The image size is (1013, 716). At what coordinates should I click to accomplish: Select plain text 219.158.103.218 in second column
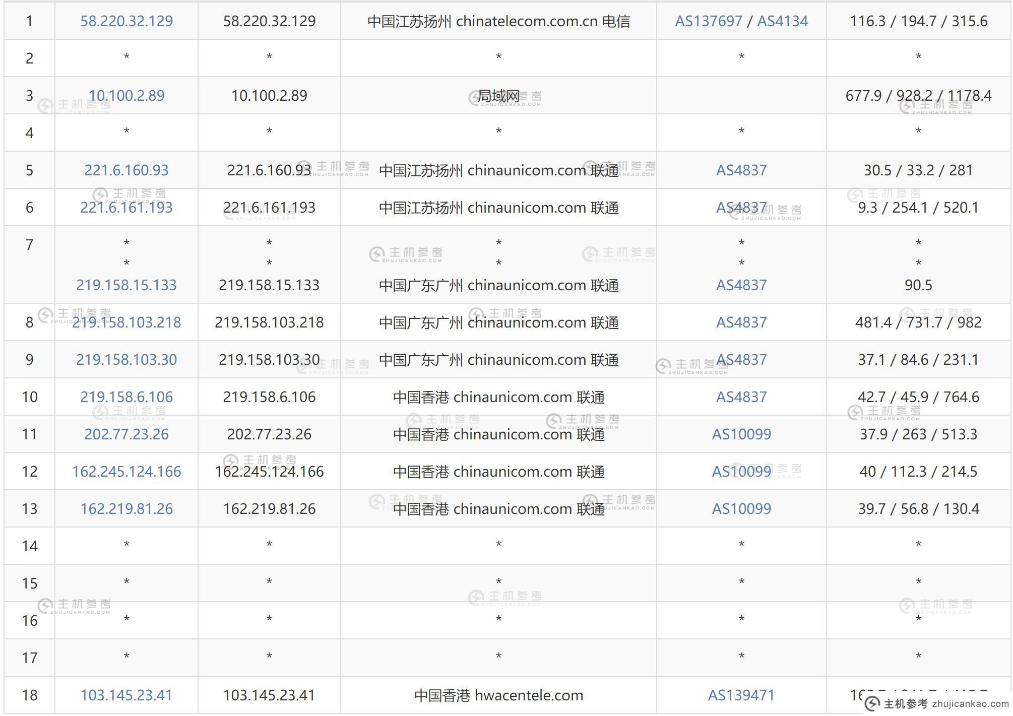pos(269,322)
